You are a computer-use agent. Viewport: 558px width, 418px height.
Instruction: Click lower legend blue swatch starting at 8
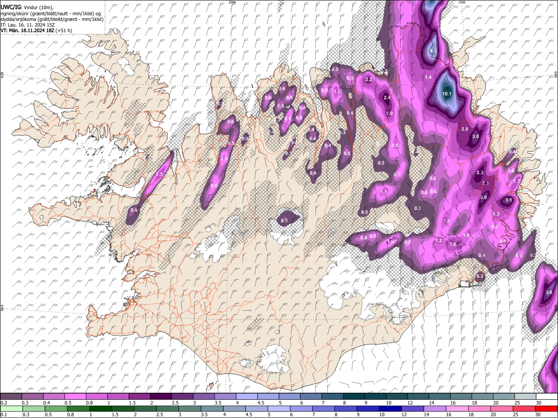346,408
